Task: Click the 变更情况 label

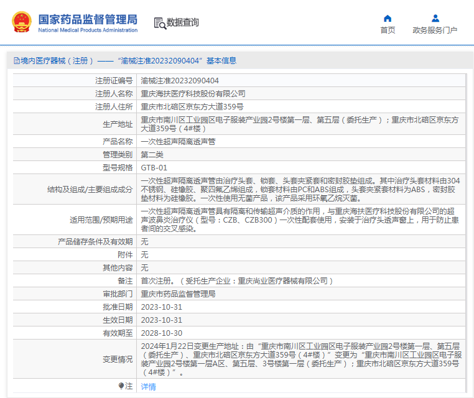Action: click(118, 359)
